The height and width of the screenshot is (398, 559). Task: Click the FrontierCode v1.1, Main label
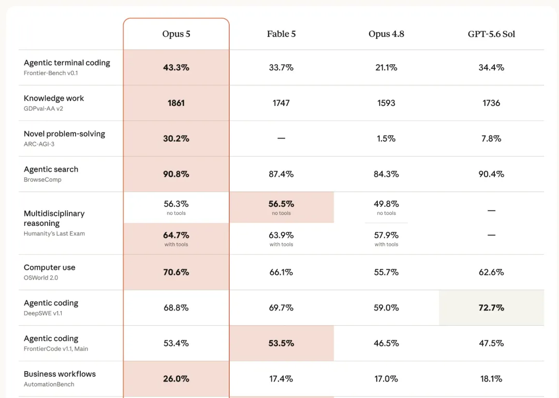[55, 349]
